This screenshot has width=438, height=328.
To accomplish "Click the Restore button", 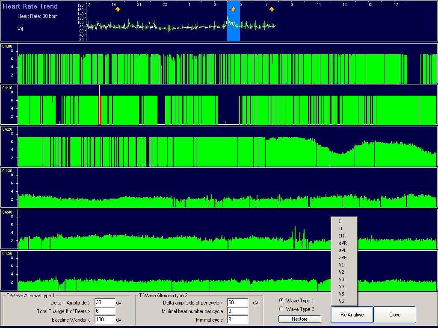I will (299, 319).
